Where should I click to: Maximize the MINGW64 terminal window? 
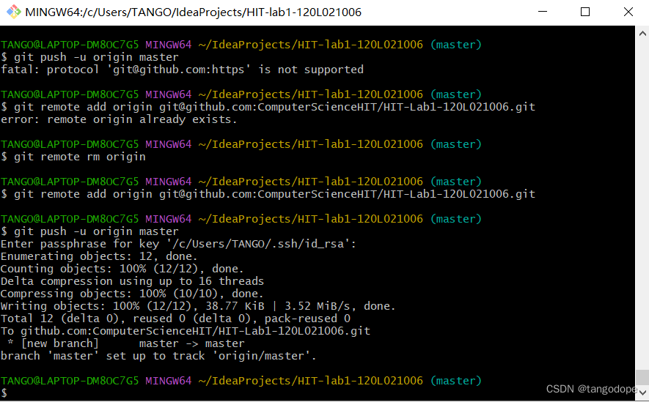(585, 12)
